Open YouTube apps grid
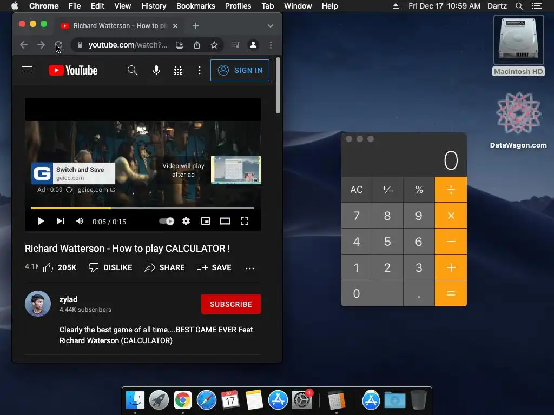 (178, 70)
